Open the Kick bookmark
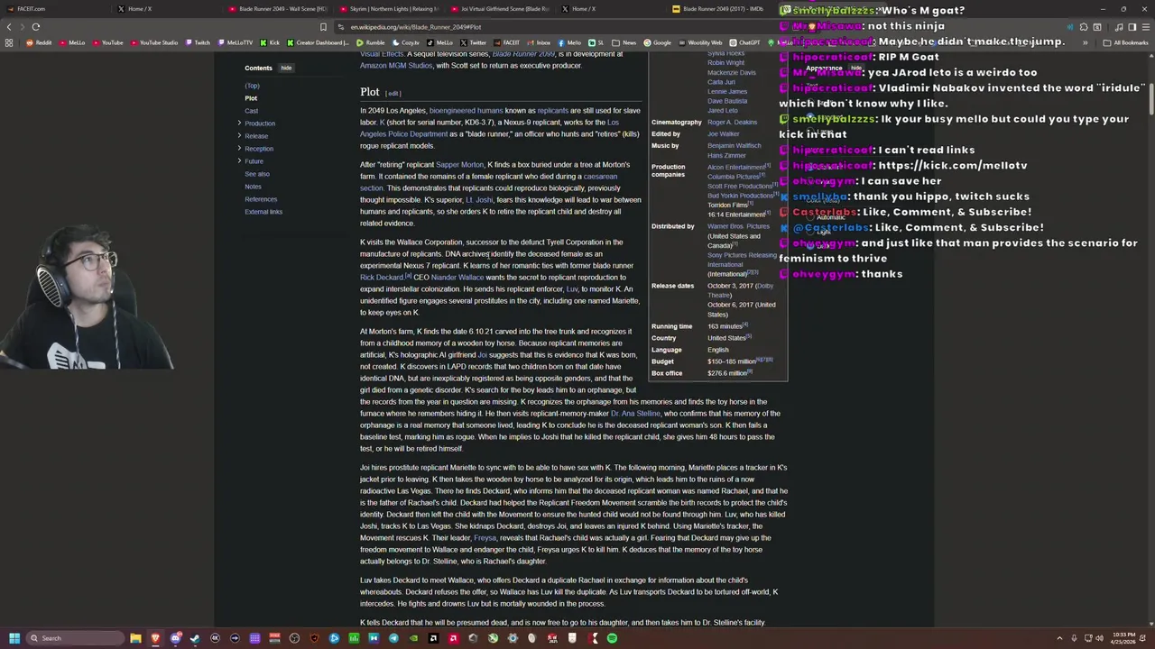The image size is (1155, 649). tap(270, 42)
